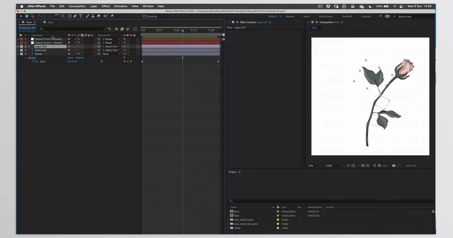Viewport: 453px width, 238px height.
Task: Click the current time indicator in the time ruler
Action: pos(183,31)
